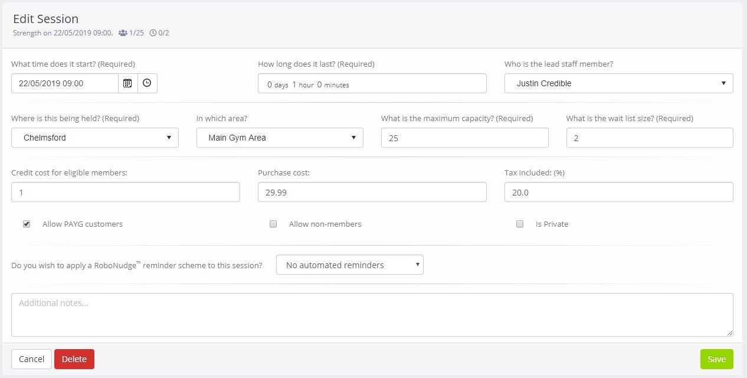Click the Allow PAYG customers label

click(x=83, y=224)
